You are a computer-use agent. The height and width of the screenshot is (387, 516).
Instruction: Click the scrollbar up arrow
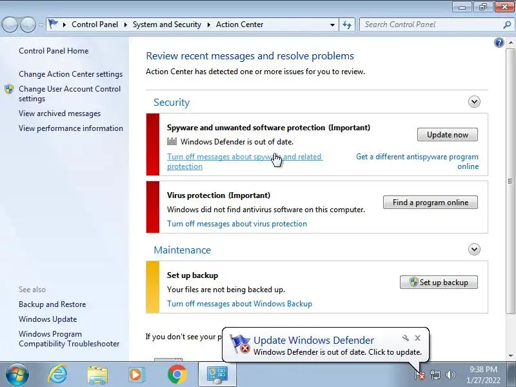coord(511,43)
